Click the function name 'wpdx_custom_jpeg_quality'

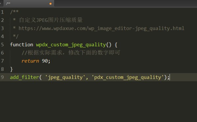pyautogui.click(x=71, y=45)
